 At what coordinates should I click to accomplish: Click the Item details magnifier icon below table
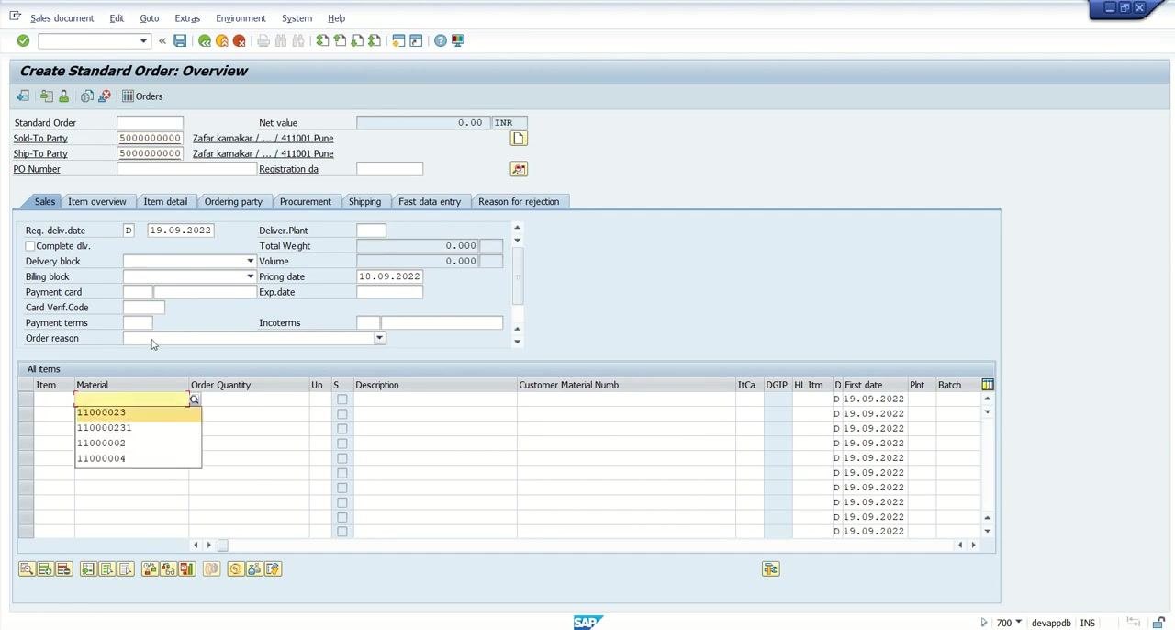(27, 569)
